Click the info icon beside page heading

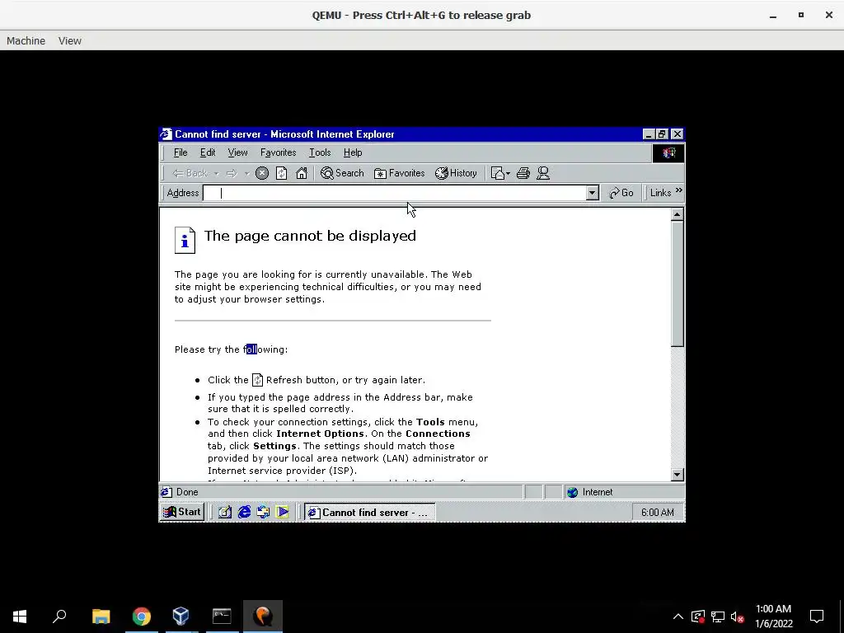pyautogui.click(x=185, y=240)
